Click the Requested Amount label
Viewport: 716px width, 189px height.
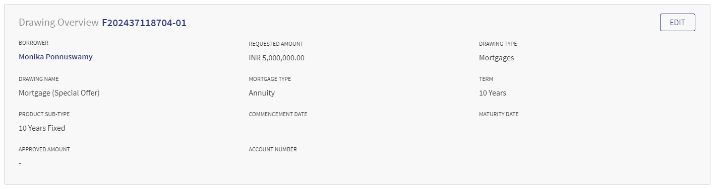coord(276,44)
